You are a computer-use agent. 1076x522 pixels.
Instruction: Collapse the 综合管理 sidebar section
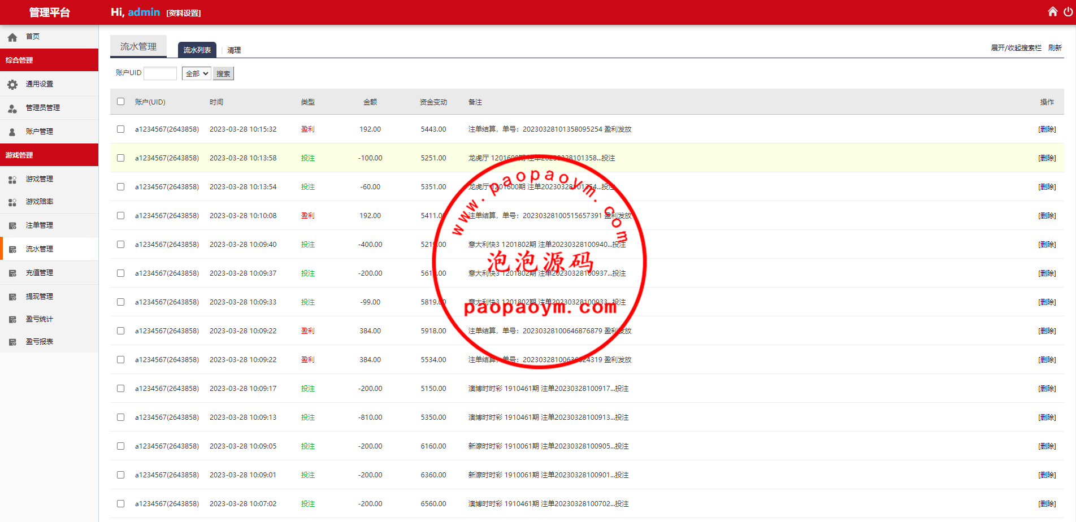click(x=49, y=60)
